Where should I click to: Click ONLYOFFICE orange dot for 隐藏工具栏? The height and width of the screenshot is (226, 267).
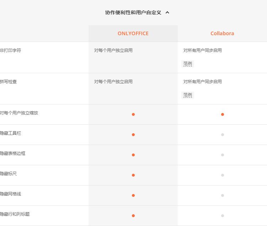[x=133, y=135]
